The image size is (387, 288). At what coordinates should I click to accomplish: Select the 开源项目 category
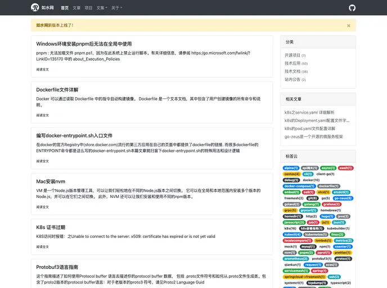point(293,56)
